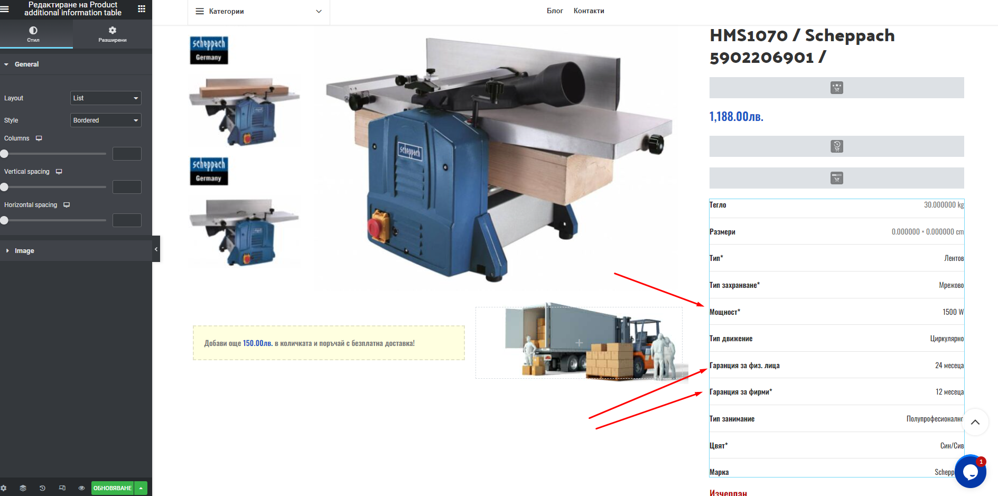Open Responsive mode icon
Screen dimensions: 998x496
coord(62,488)
